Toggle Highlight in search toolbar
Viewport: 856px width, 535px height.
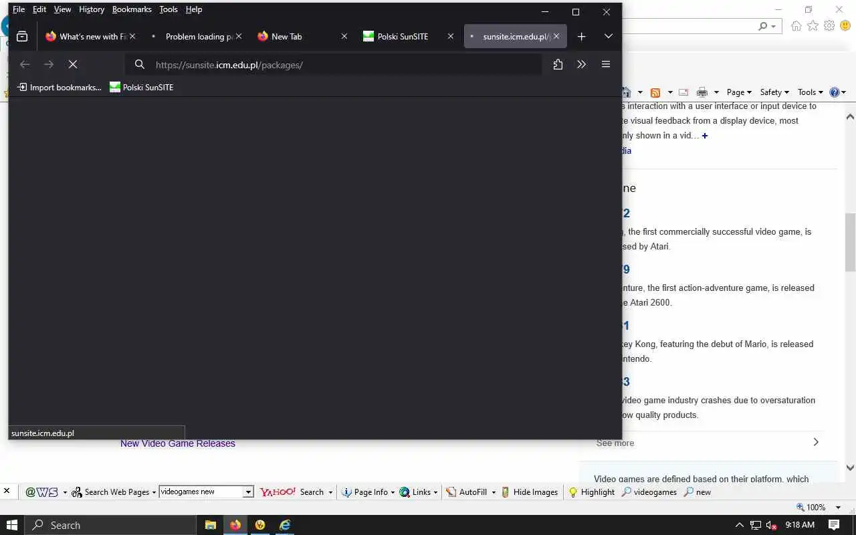click(591, 492)
